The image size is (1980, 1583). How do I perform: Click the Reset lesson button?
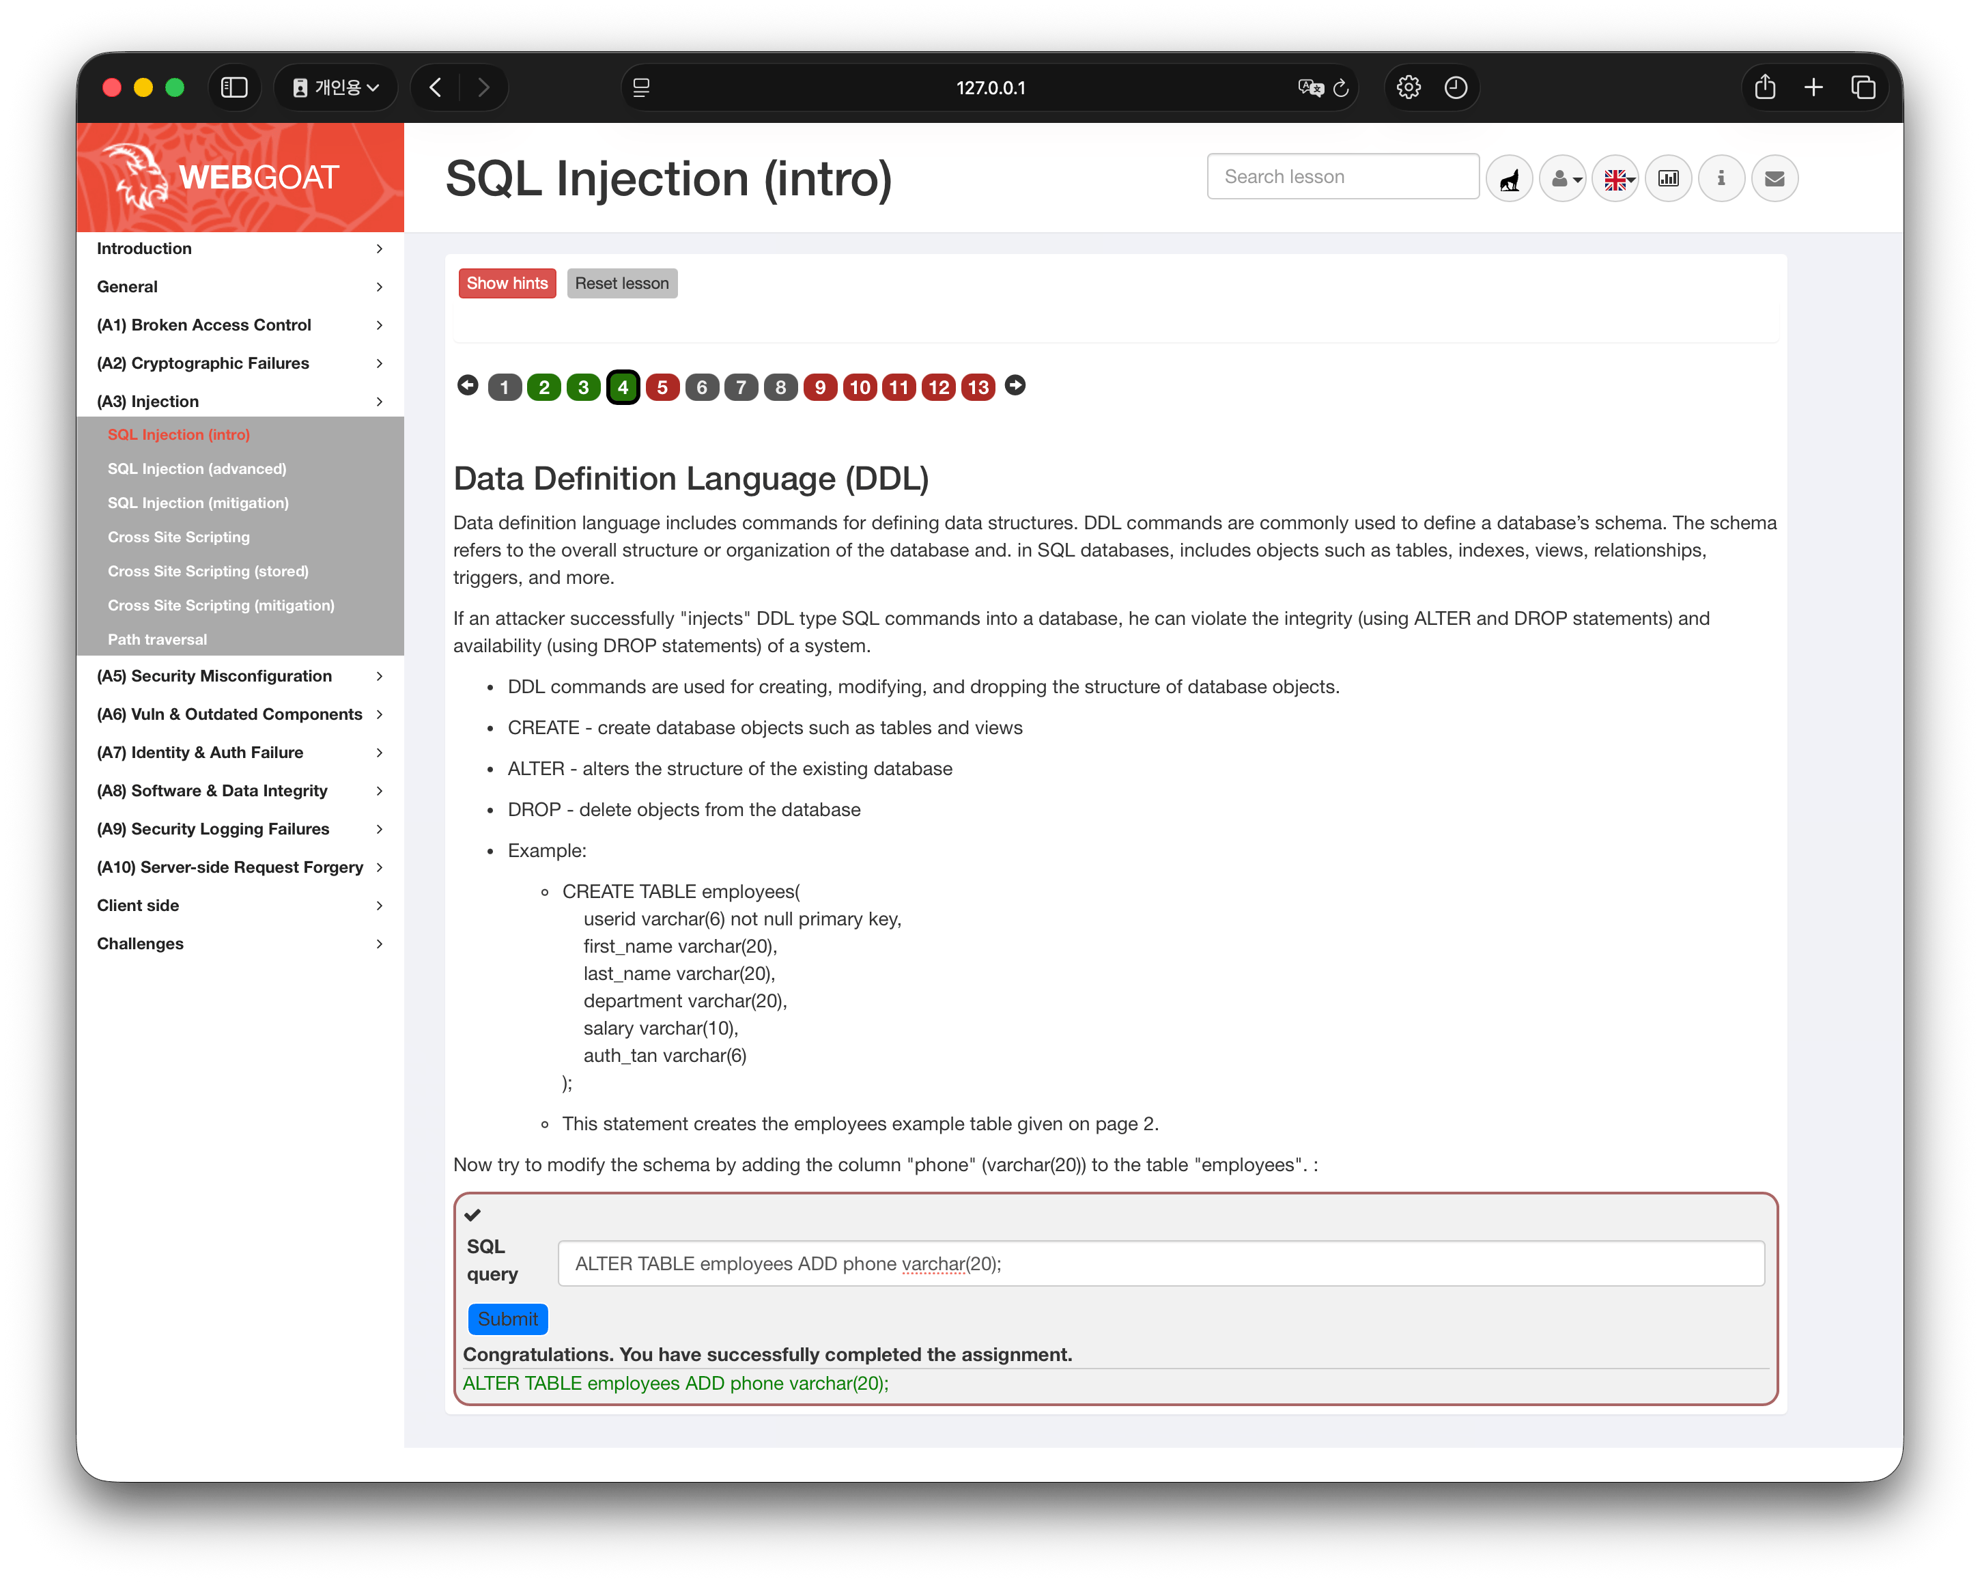pyautogui.click(x=622, y=283)
